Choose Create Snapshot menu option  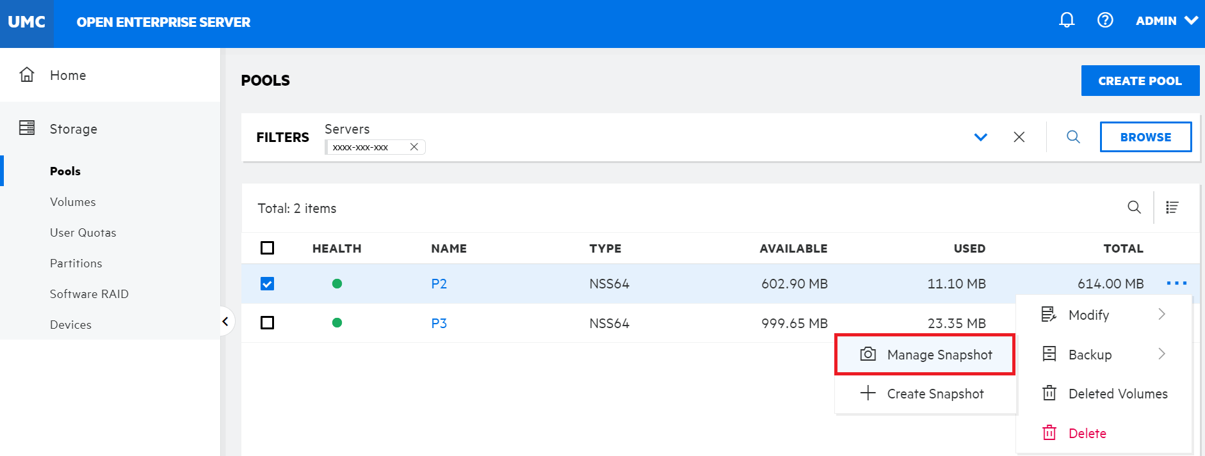click(x=925, y=394)
